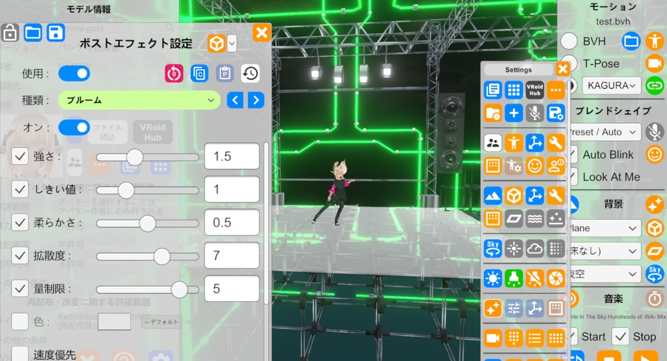This screenshot has height=361, width=667.
Task: Click the orange aperture icon in Settings
Action: click(x=556, y=278)
